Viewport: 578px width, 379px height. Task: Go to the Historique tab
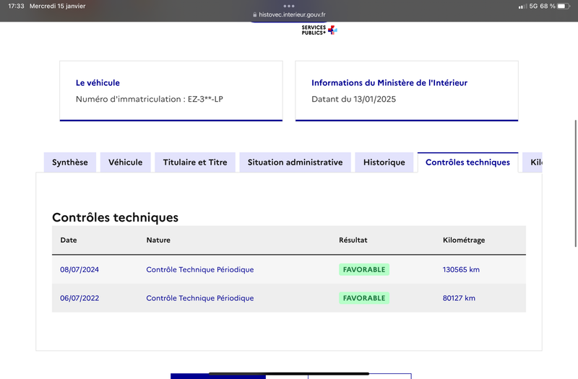click(x=384, y=162)
